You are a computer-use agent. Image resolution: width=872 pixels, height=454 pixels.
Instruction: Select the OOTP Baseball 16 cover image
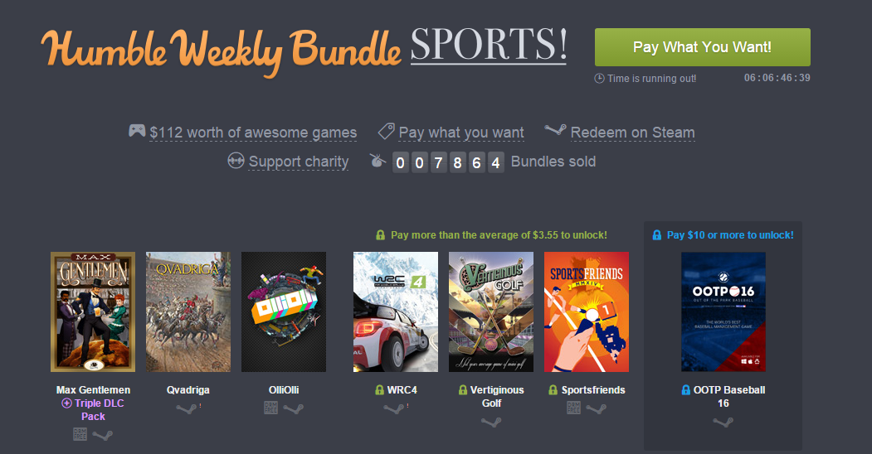pos(723,312)
